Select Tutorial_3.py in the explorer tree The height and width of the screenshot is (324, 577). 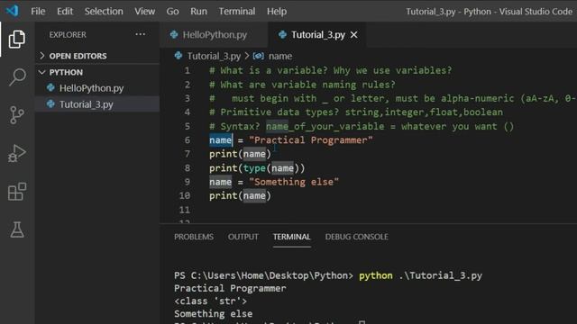tap(97, 104)
